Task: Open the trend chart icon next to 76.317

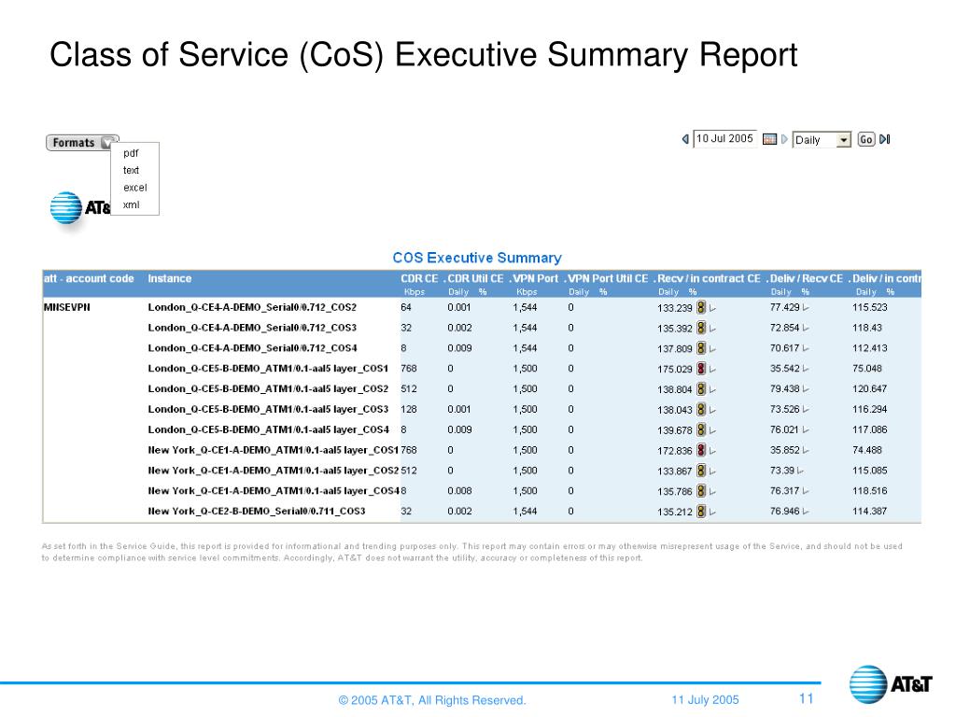Action: point(806,491)
